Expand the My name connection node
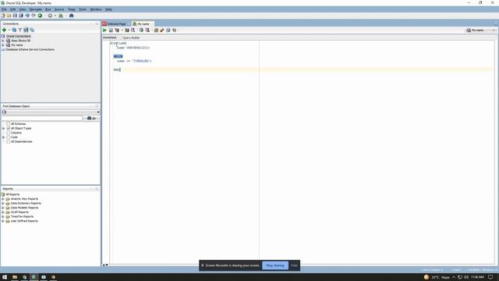Viewport: 499px width, 281px height. click(3, 45)
